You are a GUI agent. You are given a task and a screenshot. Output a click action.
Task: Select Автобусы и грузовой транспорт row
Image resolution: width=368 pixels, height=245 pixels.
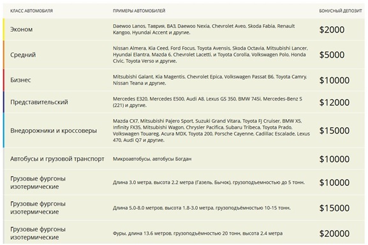coord(184,159)
